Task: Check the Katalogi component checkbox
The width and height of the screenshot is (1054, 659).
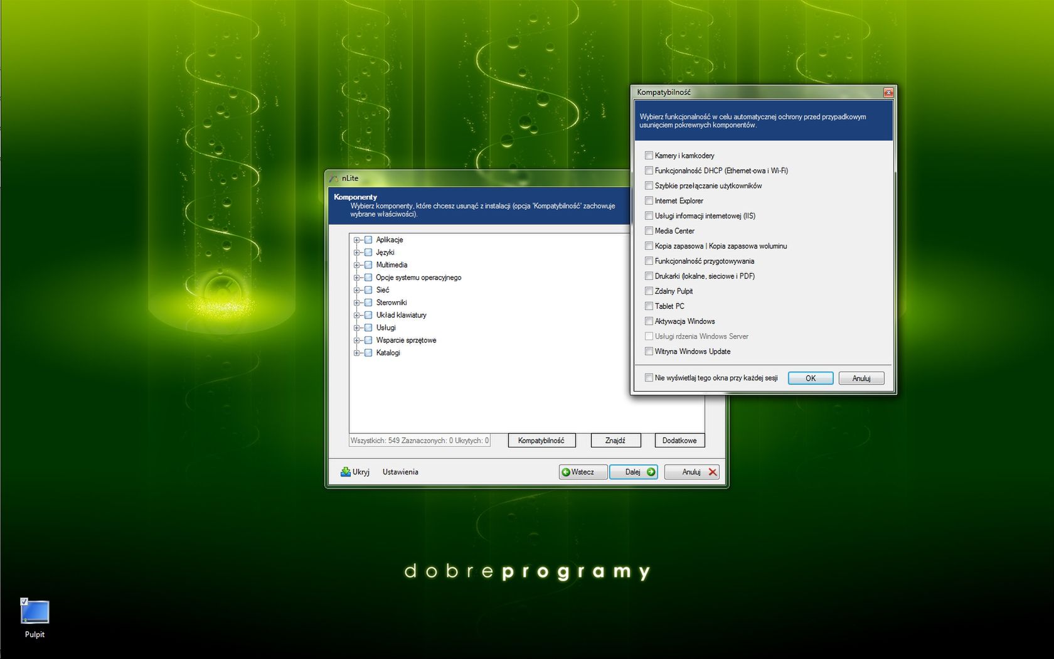Action: tap(368, 353)
